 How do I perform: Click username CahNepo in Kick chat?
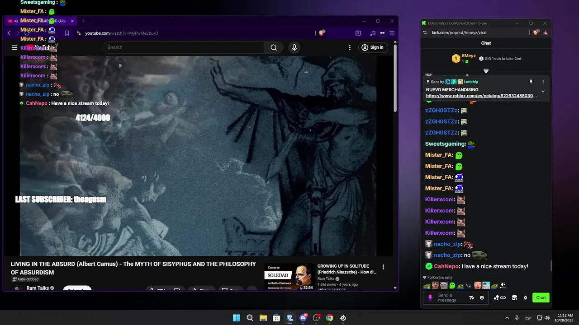(x=446, y=266)
